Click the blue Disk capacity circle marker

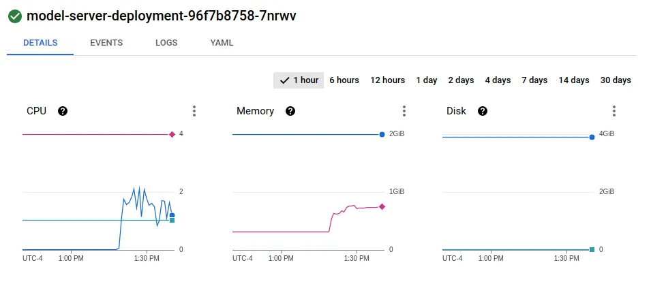tap(592, 137)
